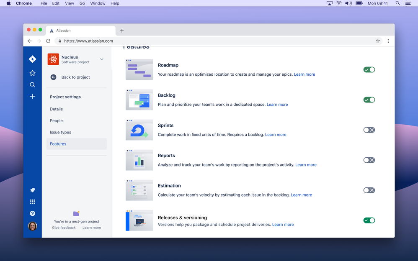Image resolution: width=418 pixels, height=261 pixels.
Task: Open the help question mark icon
Action: 32,213
